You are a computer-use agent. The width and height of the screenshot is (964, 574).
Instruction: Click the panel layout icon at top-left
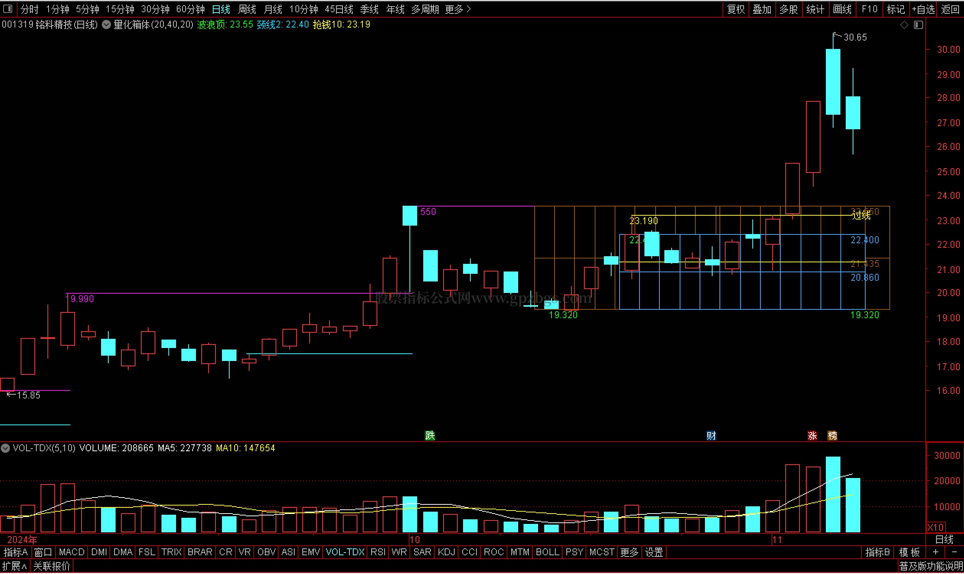pyautogui.click(x=7, y=8)
